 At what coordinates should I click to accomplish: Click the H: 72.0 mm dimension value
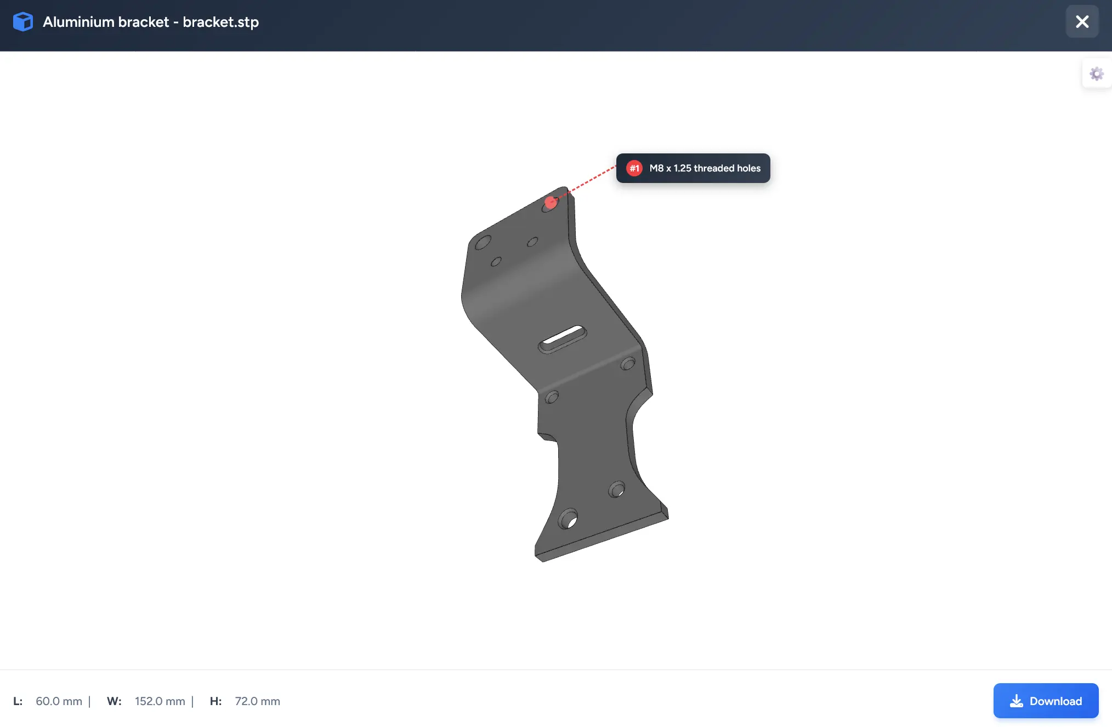tap(257, 701)
